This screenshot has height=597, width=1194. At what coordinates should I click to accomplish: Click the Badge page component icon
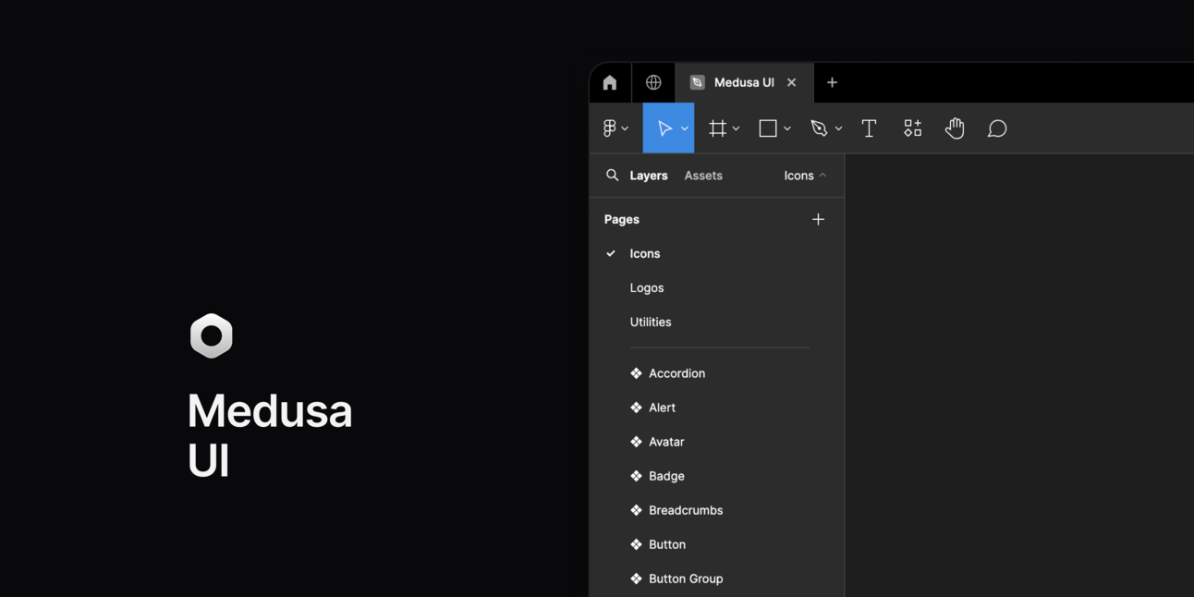(636, 476)
